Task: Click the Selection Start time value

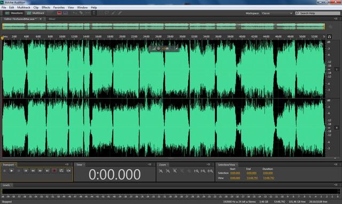Action: pos(235,173)
